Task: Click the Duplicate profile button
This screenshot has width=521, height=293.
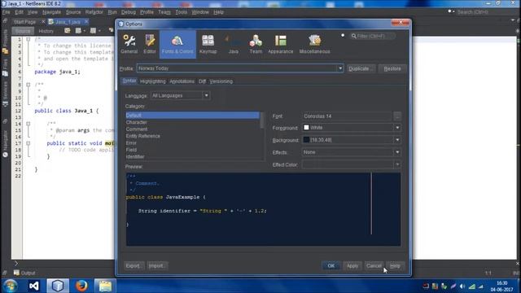Action: pos(361,68)
